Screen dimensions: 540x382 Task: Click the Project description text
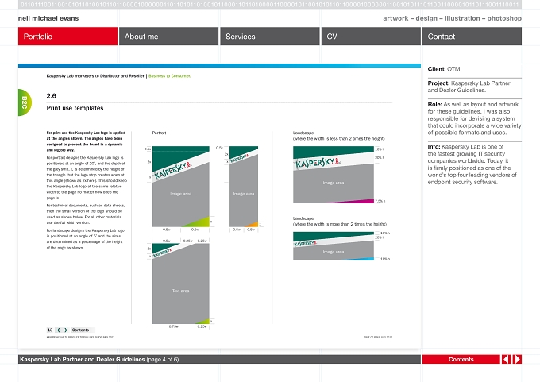[469, 87]
